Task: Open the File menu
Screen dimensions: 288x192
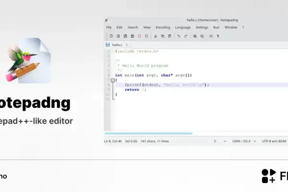Action: pyautogui.click(x=109, y=27)
